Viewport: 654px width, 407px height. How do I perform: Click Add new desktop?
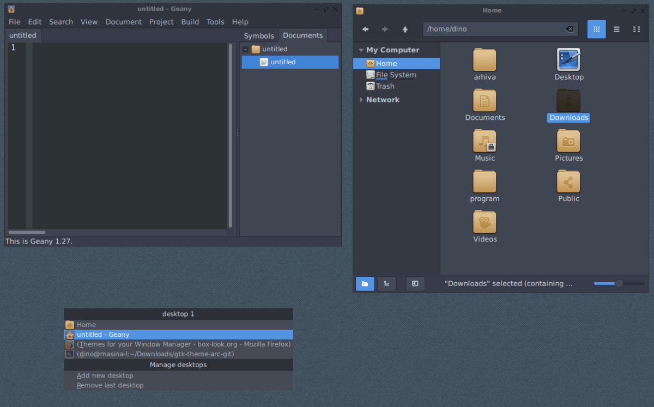pos(105,375)
